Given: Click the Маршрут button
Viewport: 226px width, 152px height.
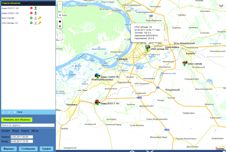Looking at the screenshot, I should coord(9,149).
